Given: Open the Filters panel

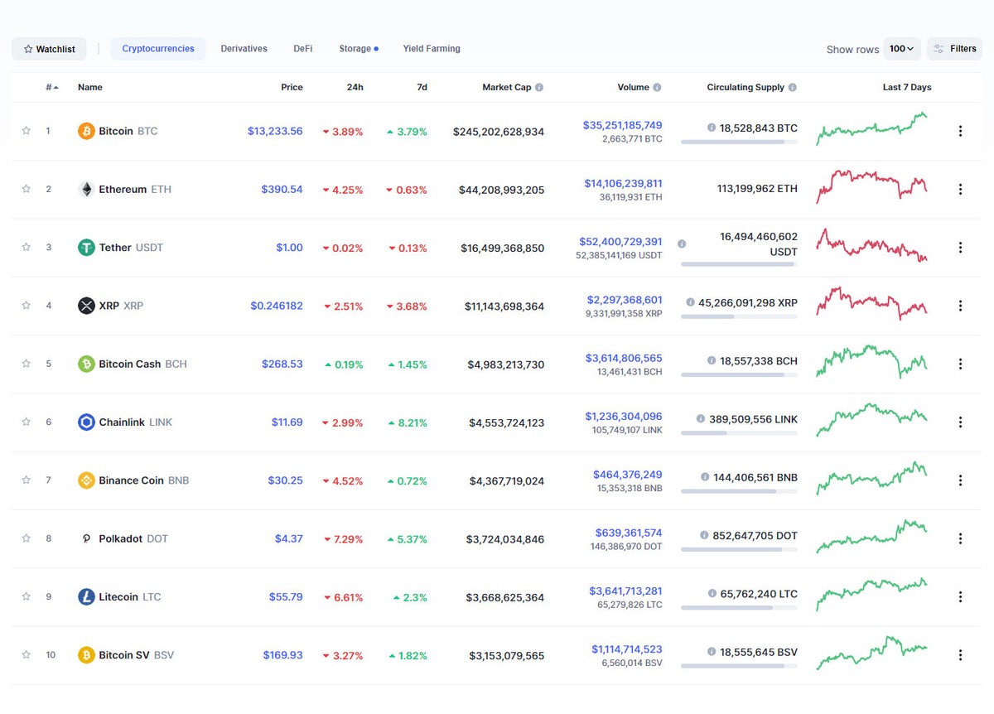Looking at the screenshot, I should tap(954, 49).
